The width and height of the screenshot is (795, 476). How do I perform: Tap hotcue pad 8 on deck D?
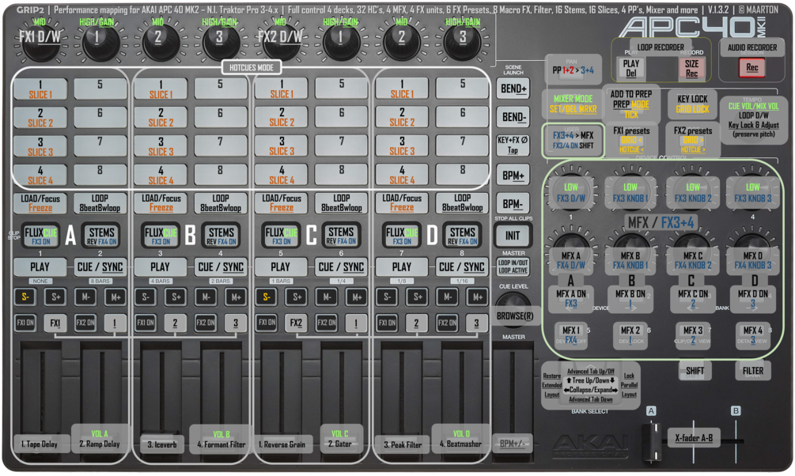pyautogui.click(x=462, y=176)
